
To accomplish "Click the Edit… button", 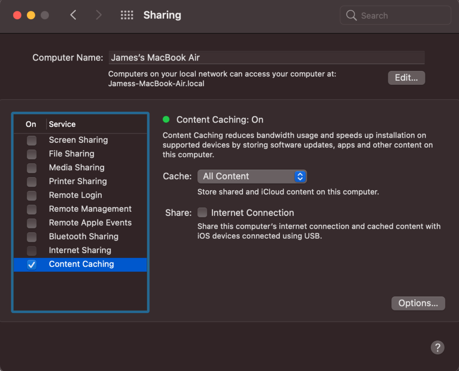I will (x=406, y=78).
